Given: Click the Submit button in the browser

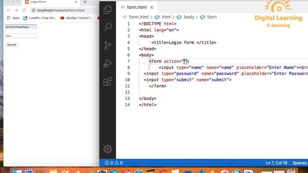Looking at the screenshot, I should click(12, 45).
